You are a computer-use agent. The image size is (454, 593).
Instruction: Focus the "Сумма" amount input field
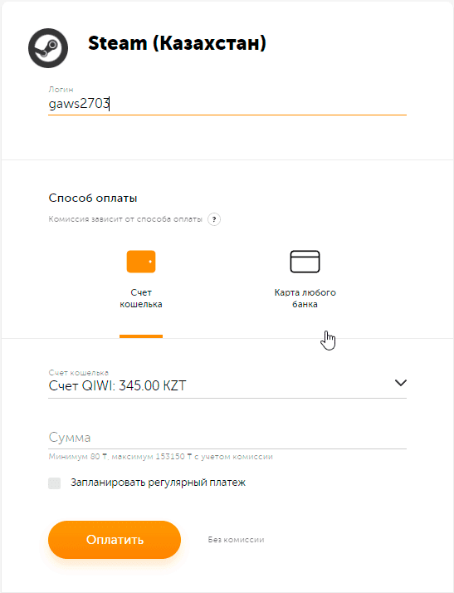click(x=227, y=438)
